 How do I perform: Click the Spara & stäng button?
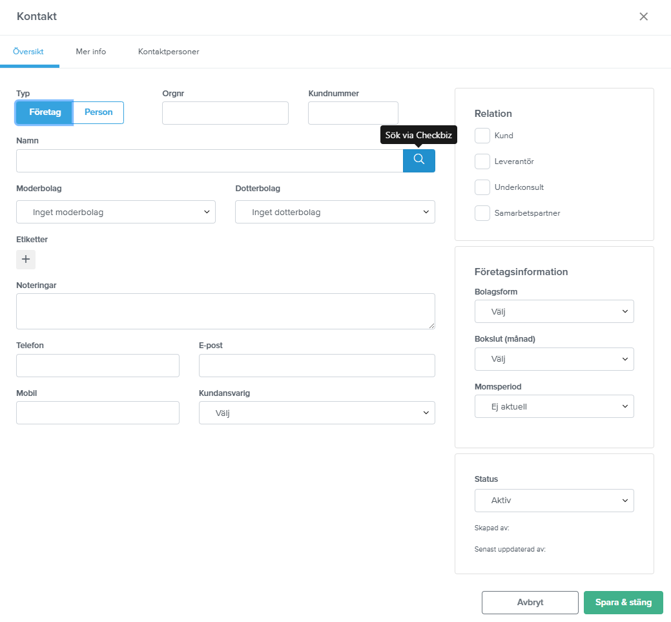coord(623,602)
